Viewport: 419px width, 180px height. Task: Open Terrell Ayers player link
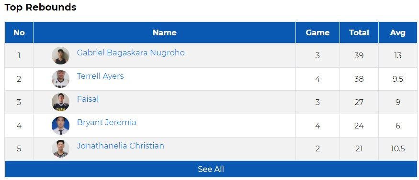tap(100, 76)
